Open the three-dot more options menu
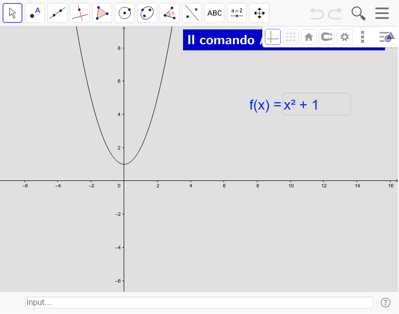This screenshot has height=314, width=399. click(x=363, y=37)
